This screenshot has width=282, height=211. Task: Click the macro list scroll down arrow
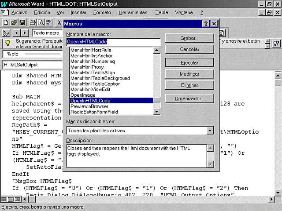[x=157, y=111]
